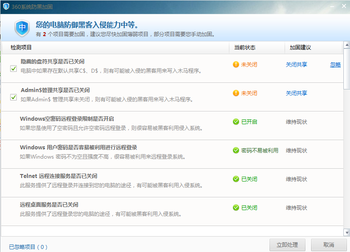Image resolution: width=350 pixels, height=252 pixels.
Task: Click the scrollbar down arrow
Action: click(346, 232)
